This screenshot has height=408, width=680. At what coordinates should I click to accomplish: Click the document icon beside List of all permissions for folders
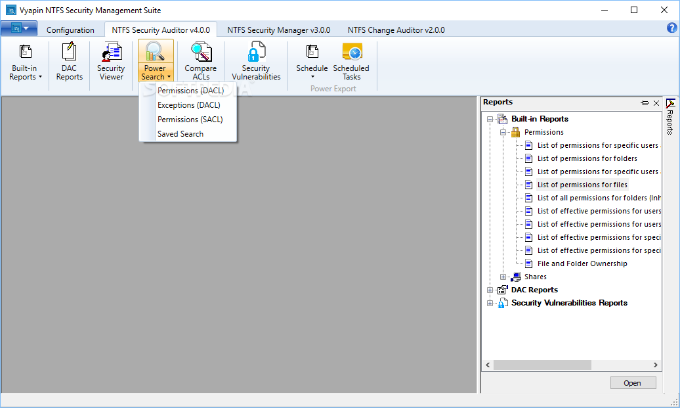[528, 198]
